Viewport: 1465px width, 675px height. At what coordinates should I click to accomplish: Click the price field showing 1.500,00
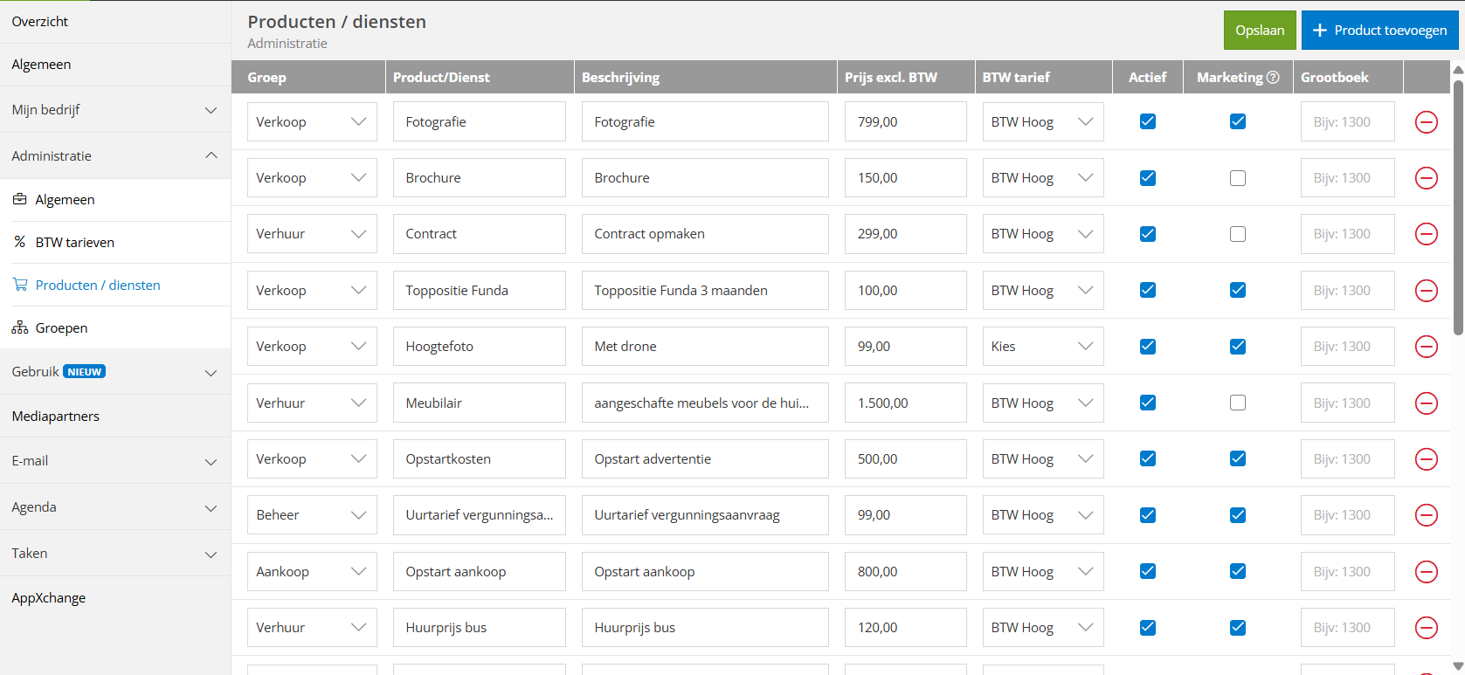point(905,403)
